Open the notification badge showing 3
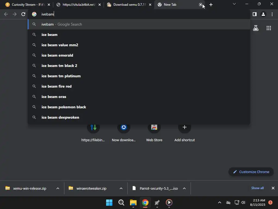The width and height of the screenshot is (278, 209). coord(270,202)
